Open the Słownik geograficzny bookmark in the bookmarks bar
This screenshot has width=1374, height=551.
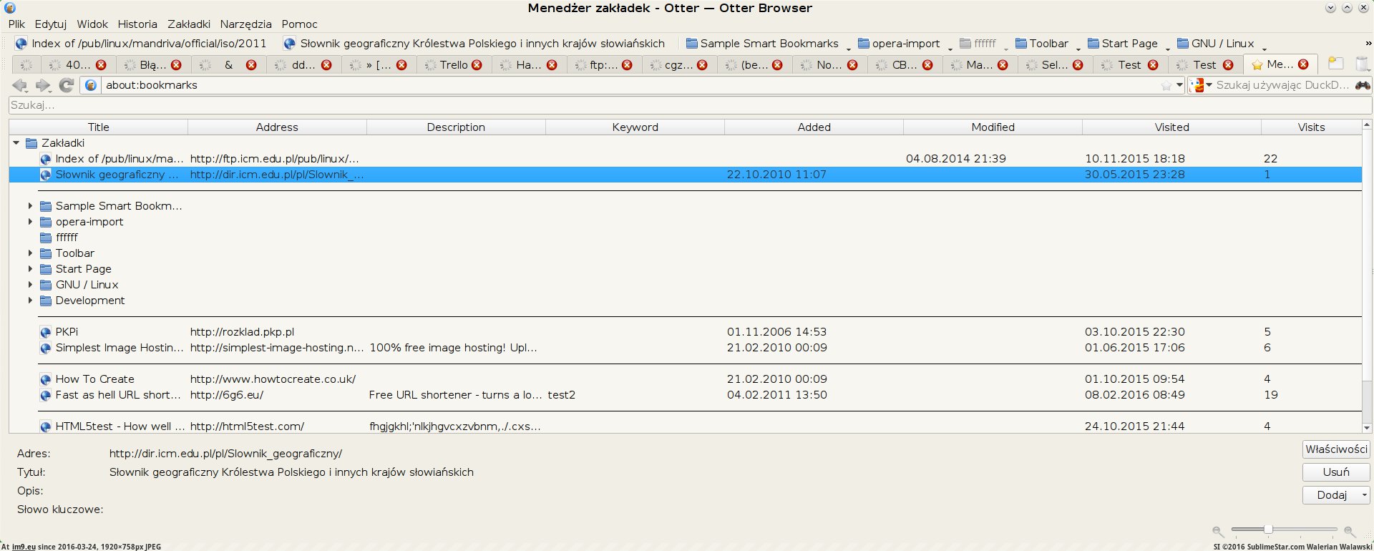coord(474,44)
